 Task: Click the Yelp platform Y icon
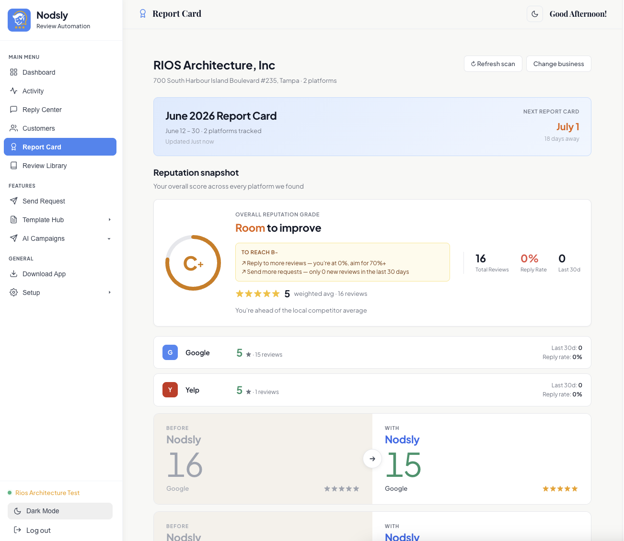[170, 390]
